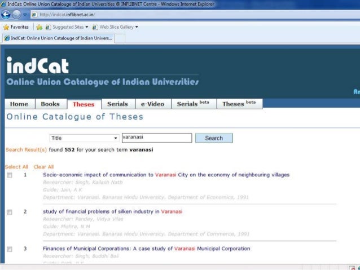This screenshot has width=360, height=270.
Task: Select the IndCat browser tab
Action: [58, 38]
